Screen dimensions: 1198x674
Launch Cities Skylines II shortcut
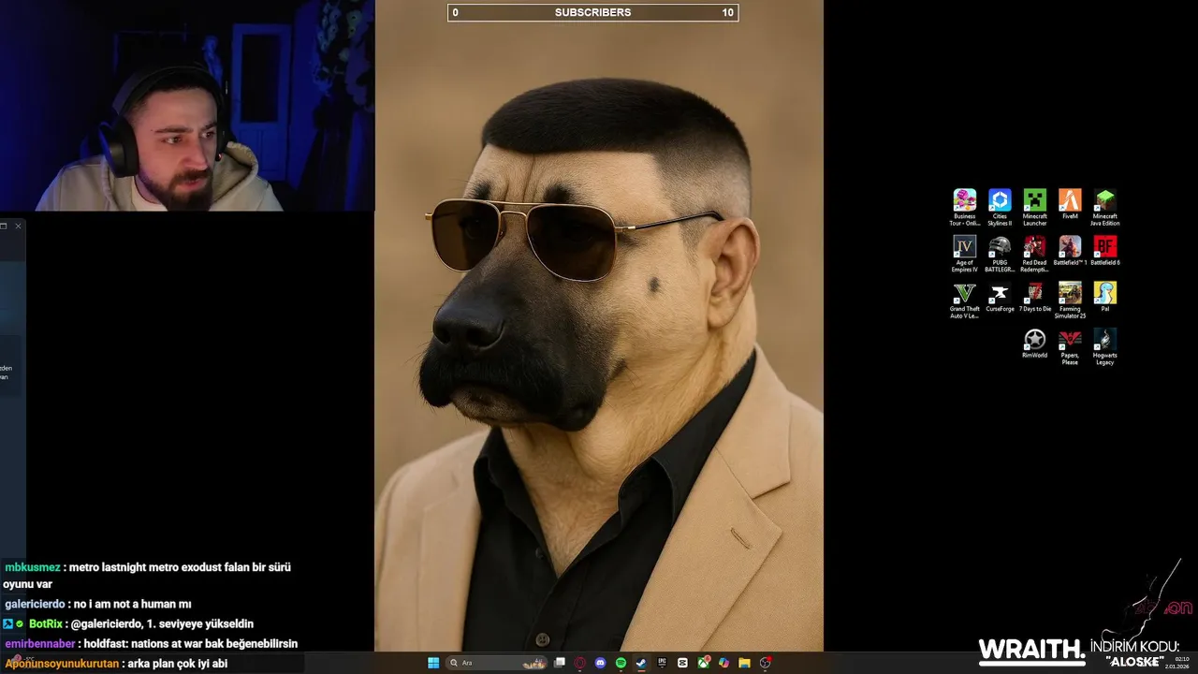coord(1000,207)
